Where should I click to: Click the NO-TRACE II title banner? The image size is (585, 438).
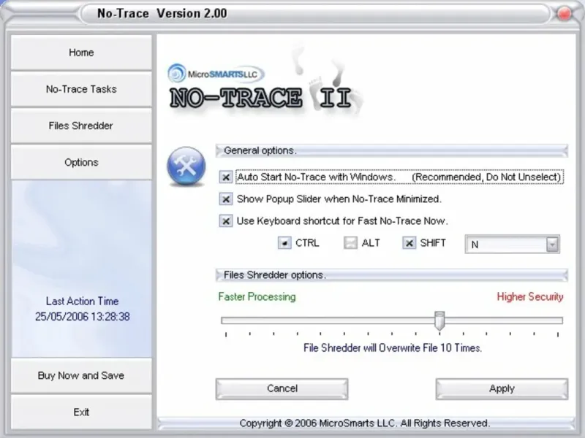point(261,98)
